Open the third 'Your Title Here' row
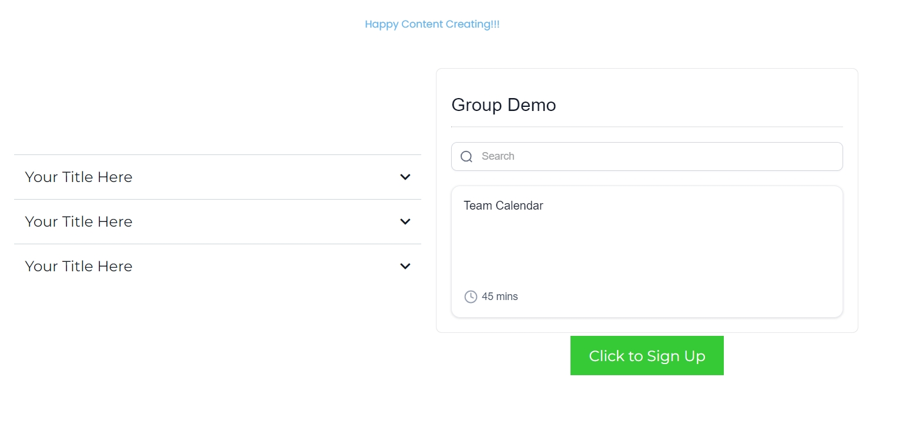Image resolution: width=913 pixels, height=448 pixels. 79,266
